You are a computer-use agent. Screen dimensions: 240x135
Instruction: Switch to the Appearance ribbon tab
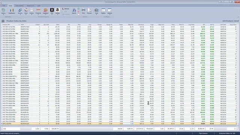click(x=30, y=6)
